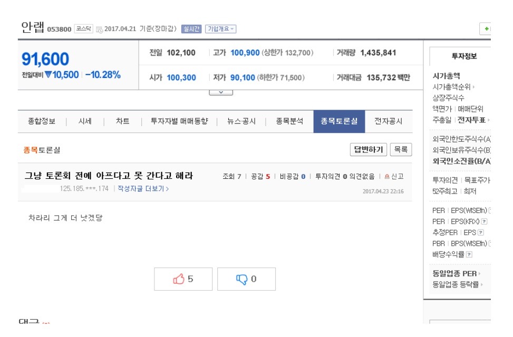Click the post title 그냥 토론회 전에 아프다고 못 간다고 해라
The image size is (513, 337).
pyautogui.click(x=109, y=176)
